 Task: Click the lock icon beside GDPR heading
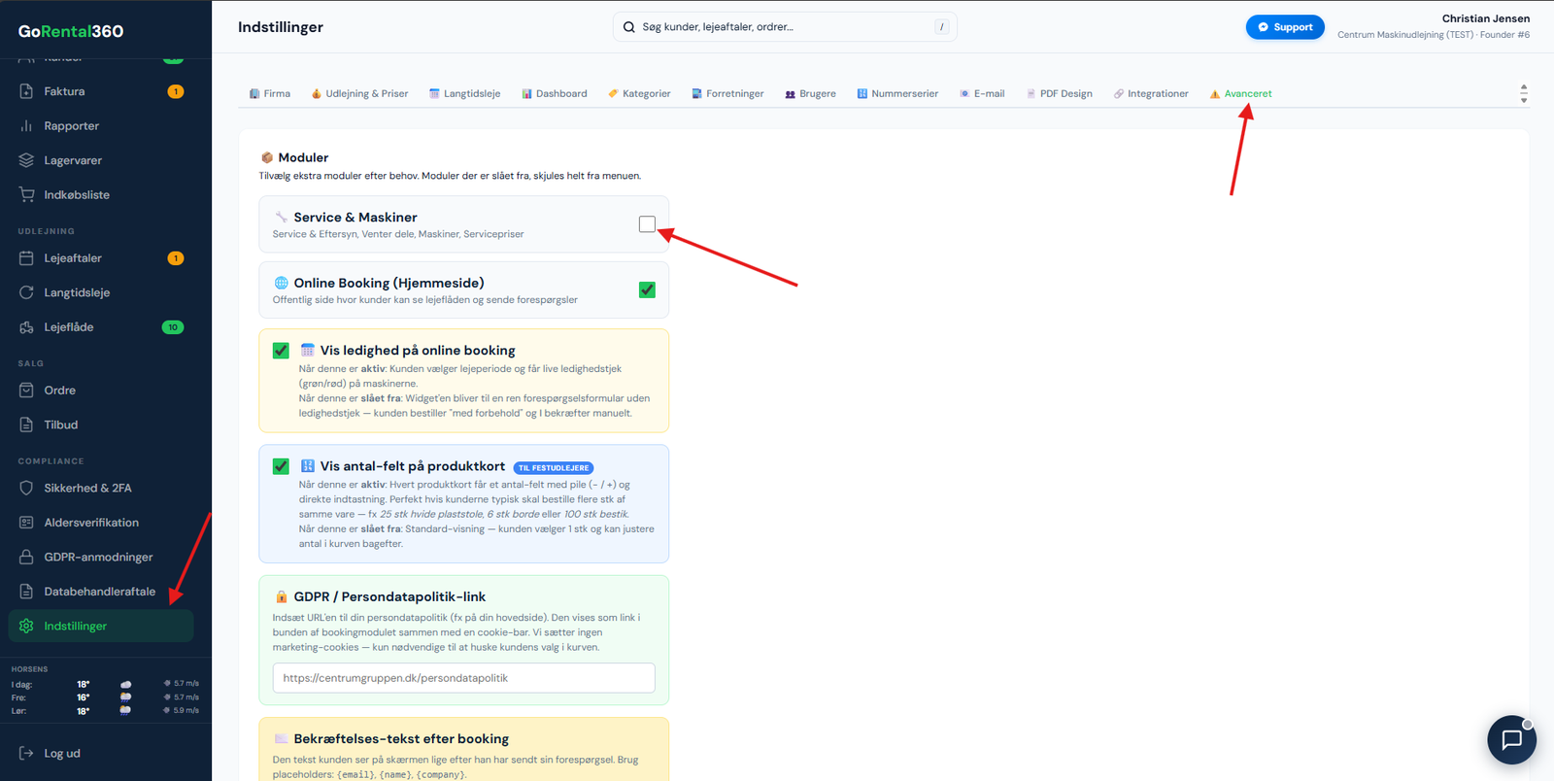coord(281,596)
